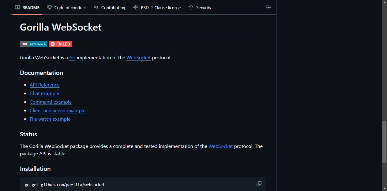Click the Security scale icon
This screenshot has width=387, height=191.
[x=191, y=8]
